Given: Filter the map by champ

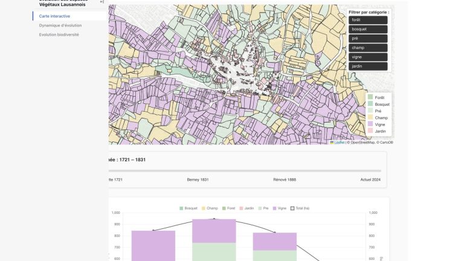Looking at the screenshot, I should 367,48.
